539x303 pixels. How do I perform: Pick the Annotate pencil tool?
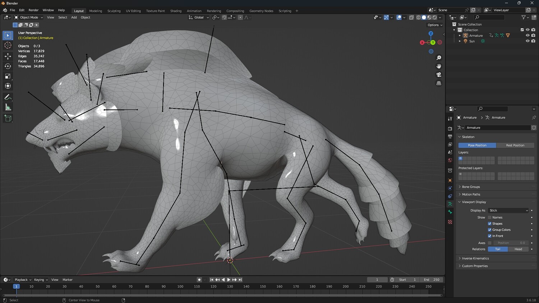pyautogui.click(x=8, y=97)
